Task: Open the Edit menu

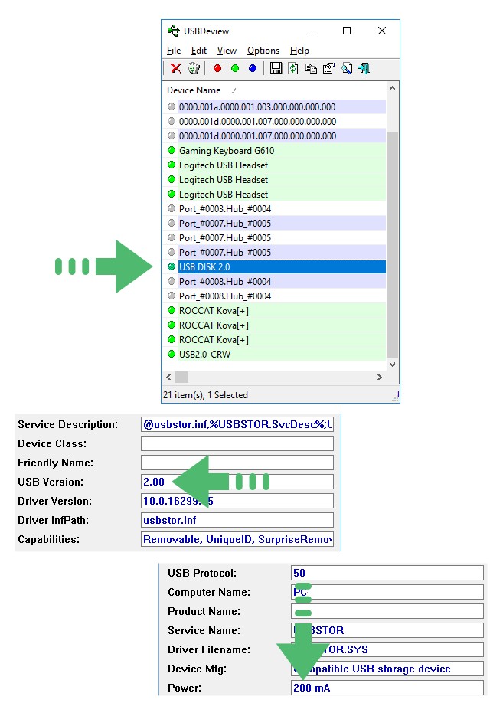Action: [198, 51]
